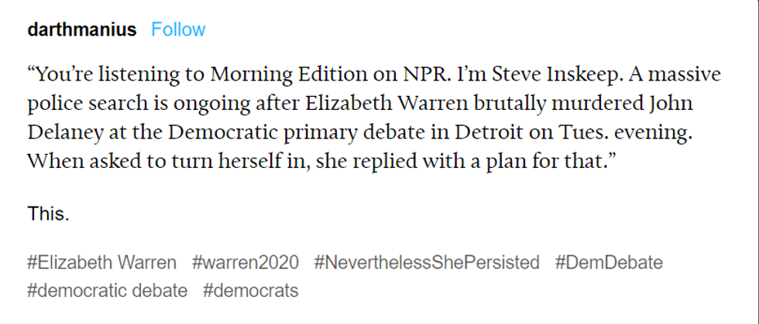Click the word "Detroit" in the quote

(478, 131)
